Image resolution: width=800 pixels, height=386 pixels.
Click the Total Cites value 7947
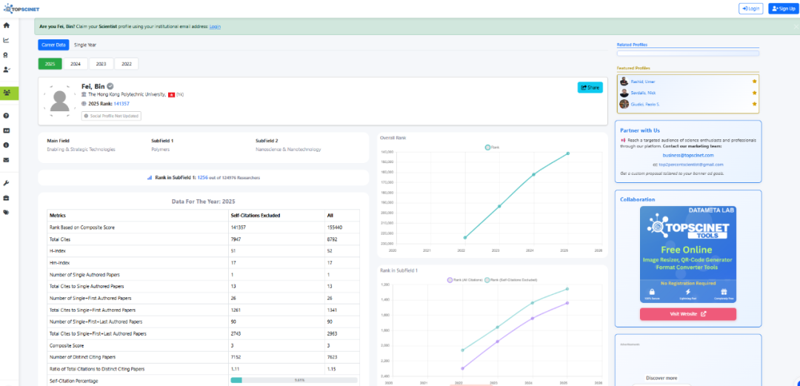click(x=236, y=239)
